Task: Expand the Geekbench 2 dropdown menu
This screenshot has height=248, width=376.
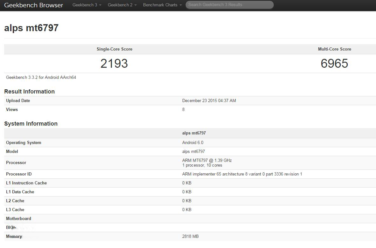Action: 122,5
